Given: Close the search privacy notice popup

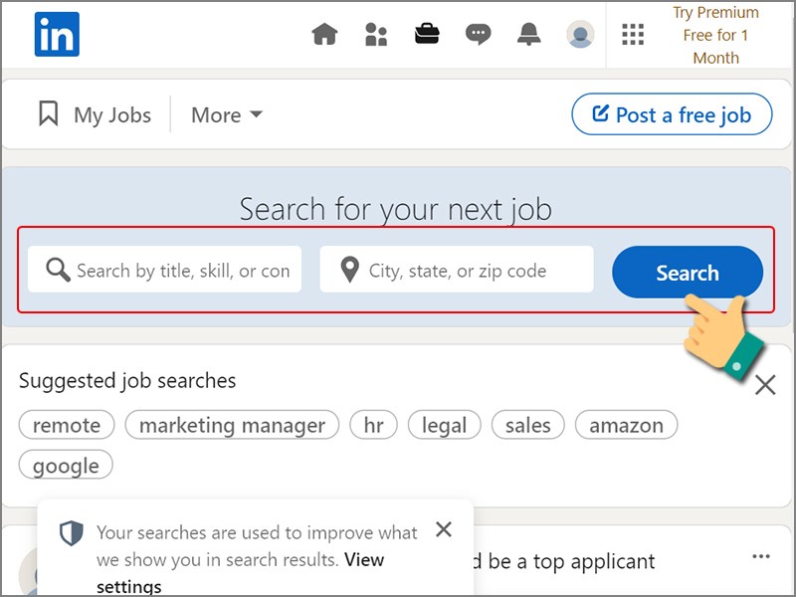Looking at the screenshot, I should point(444,529).
